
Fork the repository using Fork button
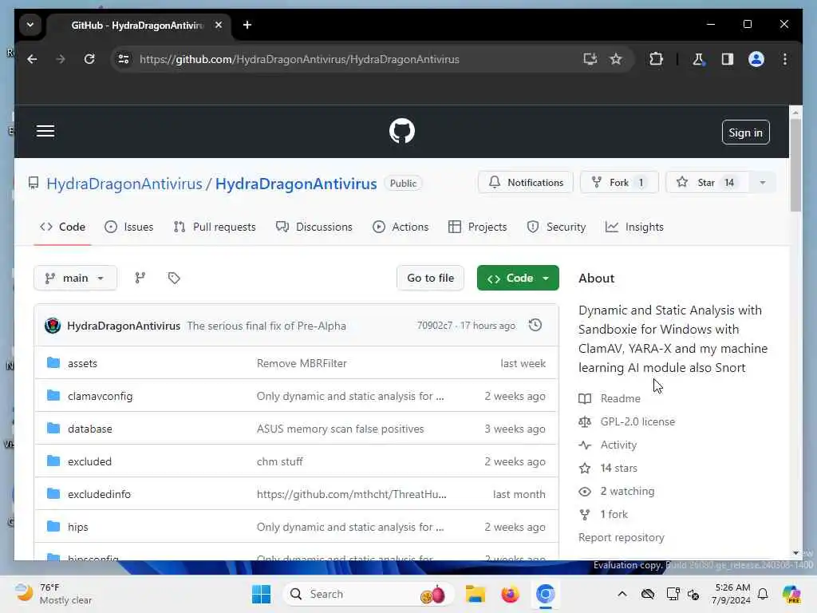click(619, 183)
